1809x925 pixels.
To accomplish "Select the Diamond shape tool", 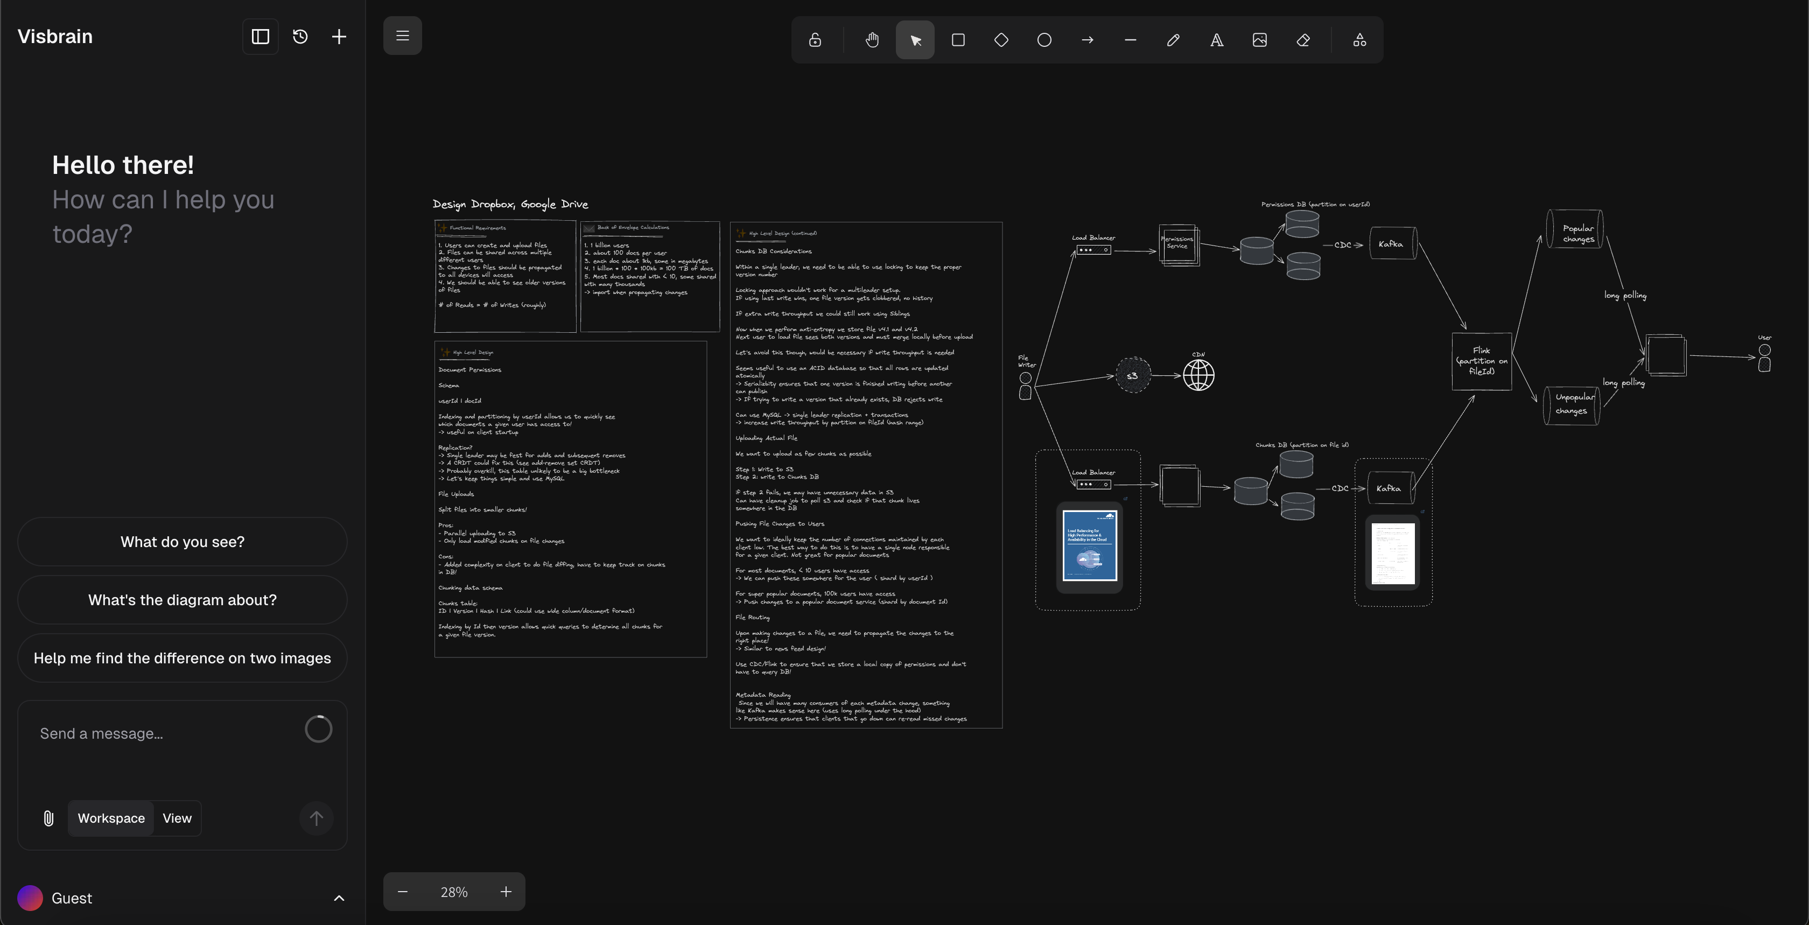I will pos(1001,40).
